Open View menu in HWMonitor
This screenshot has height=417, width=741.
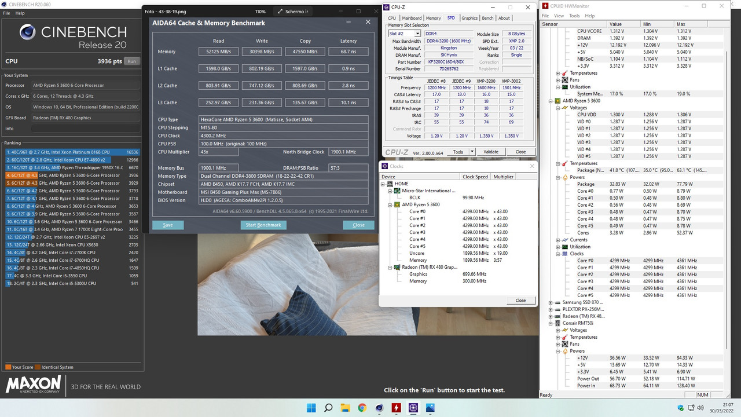tap(559, 16)
